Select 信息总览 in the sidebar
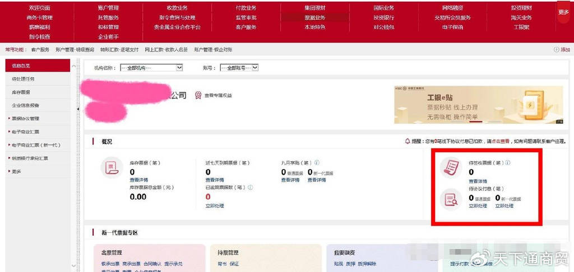Screen dimensions: 574x272 (38, 66)
